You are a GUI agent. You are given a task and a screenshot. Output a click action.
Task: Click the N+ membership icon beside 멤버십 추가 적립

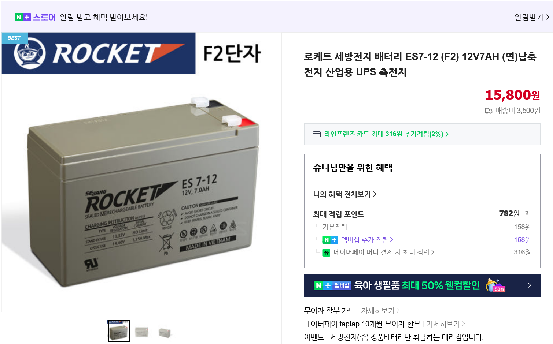(330, 240)
